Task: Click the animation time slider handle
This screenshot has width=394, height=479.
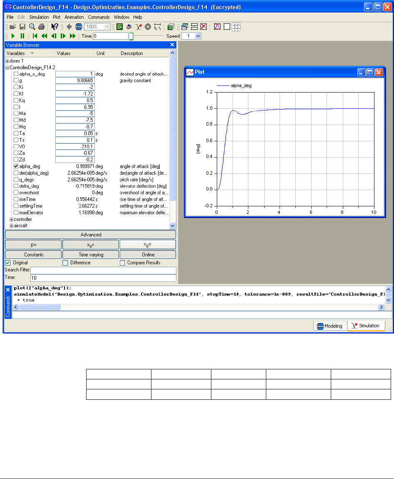Action: (x=131, y=36)
